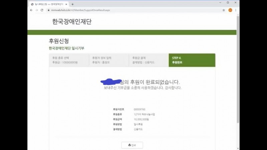This screenshot has width=267, height=150.
Task: Reload the page with the refresh icon
Action: click(42, 10)
